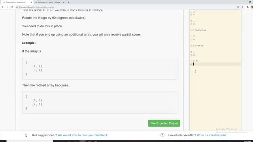This screenshot has width=253, height=142.
Task: Open the zoom magnifier icon in address bar
Action: click(x=238, y=7)
